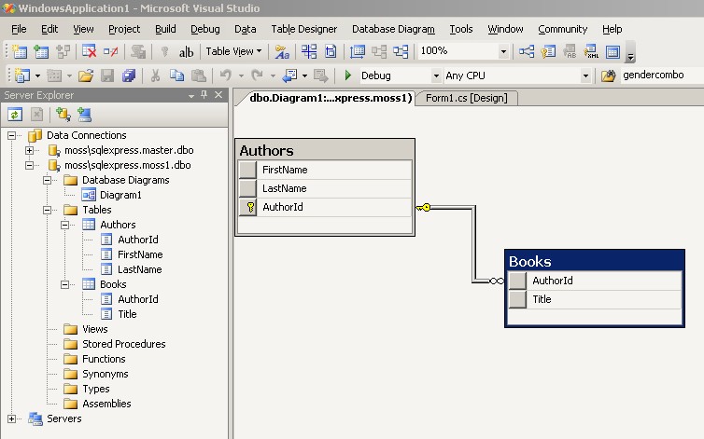
Task: Click the Refresh icon in Server Explorer
Action: pyautogui.click(x=15, y=115)
